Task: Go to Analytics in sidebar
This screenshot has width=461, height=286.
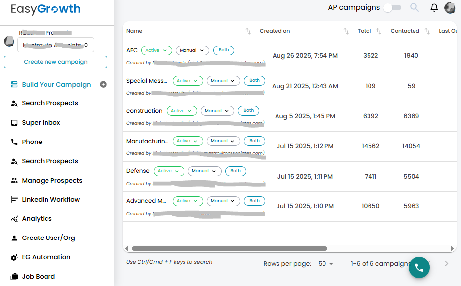Action: coord(37,219)
